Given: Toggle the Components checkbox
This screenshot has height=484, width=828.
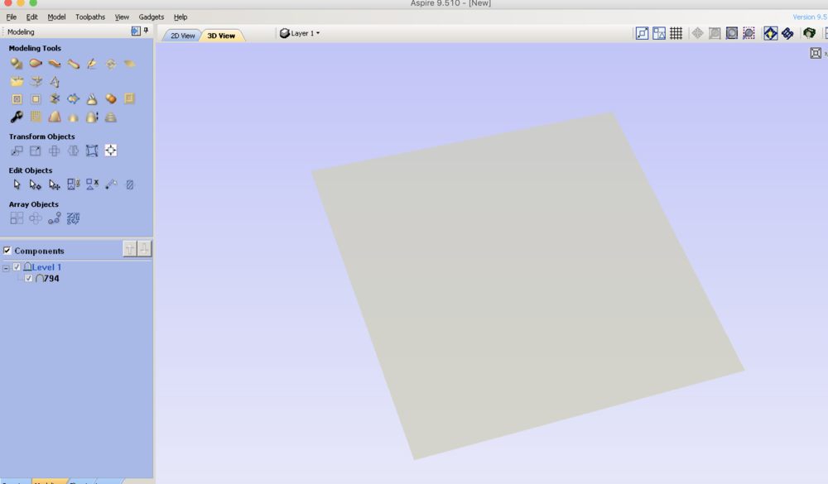Looking at the screenshot, I should coord(7,251).
